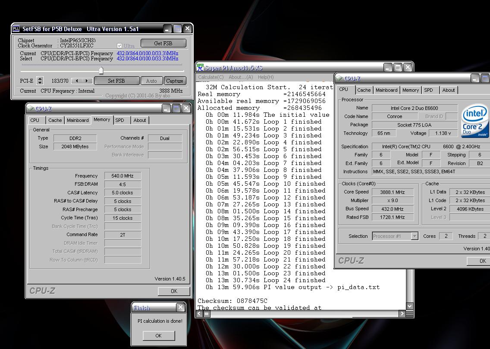Select CPU tab in right CPU-Z window
Image resolution: width=490 pixels, height=349 pixels.
pos(344,89)
